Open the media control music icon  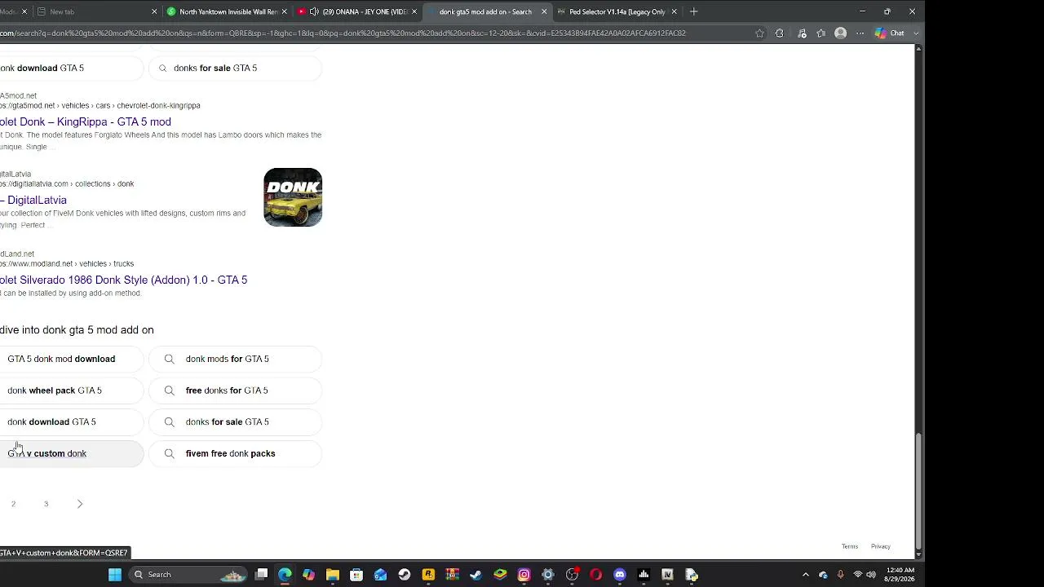pos(802,33)
